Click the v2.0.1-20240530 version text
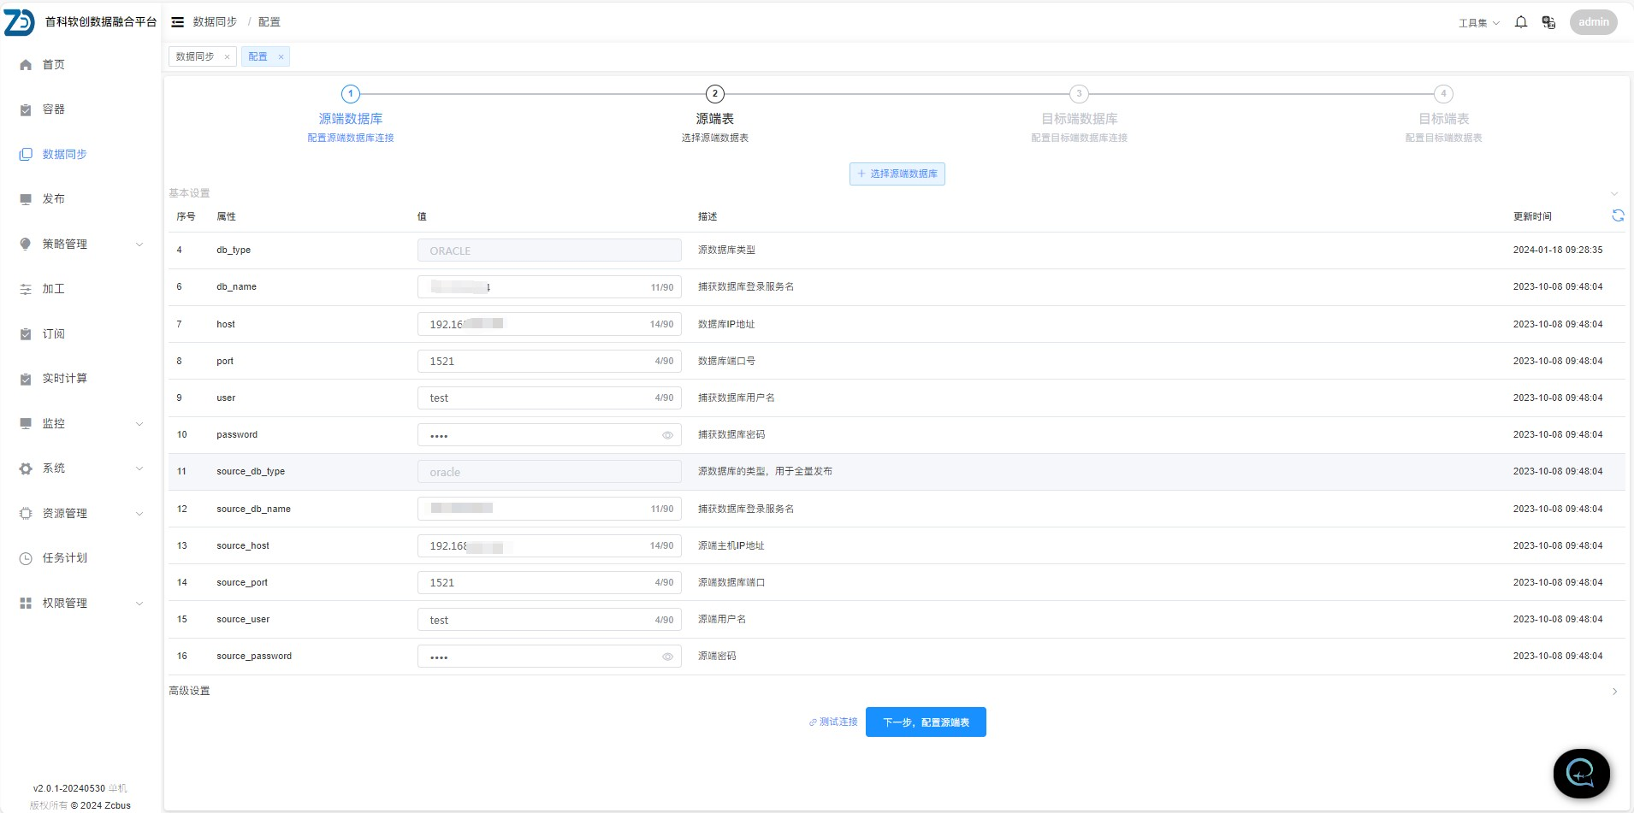Image resolution: width=1634 pixels, height=813 pixels. pyautogui.click(x=69, y=788)
